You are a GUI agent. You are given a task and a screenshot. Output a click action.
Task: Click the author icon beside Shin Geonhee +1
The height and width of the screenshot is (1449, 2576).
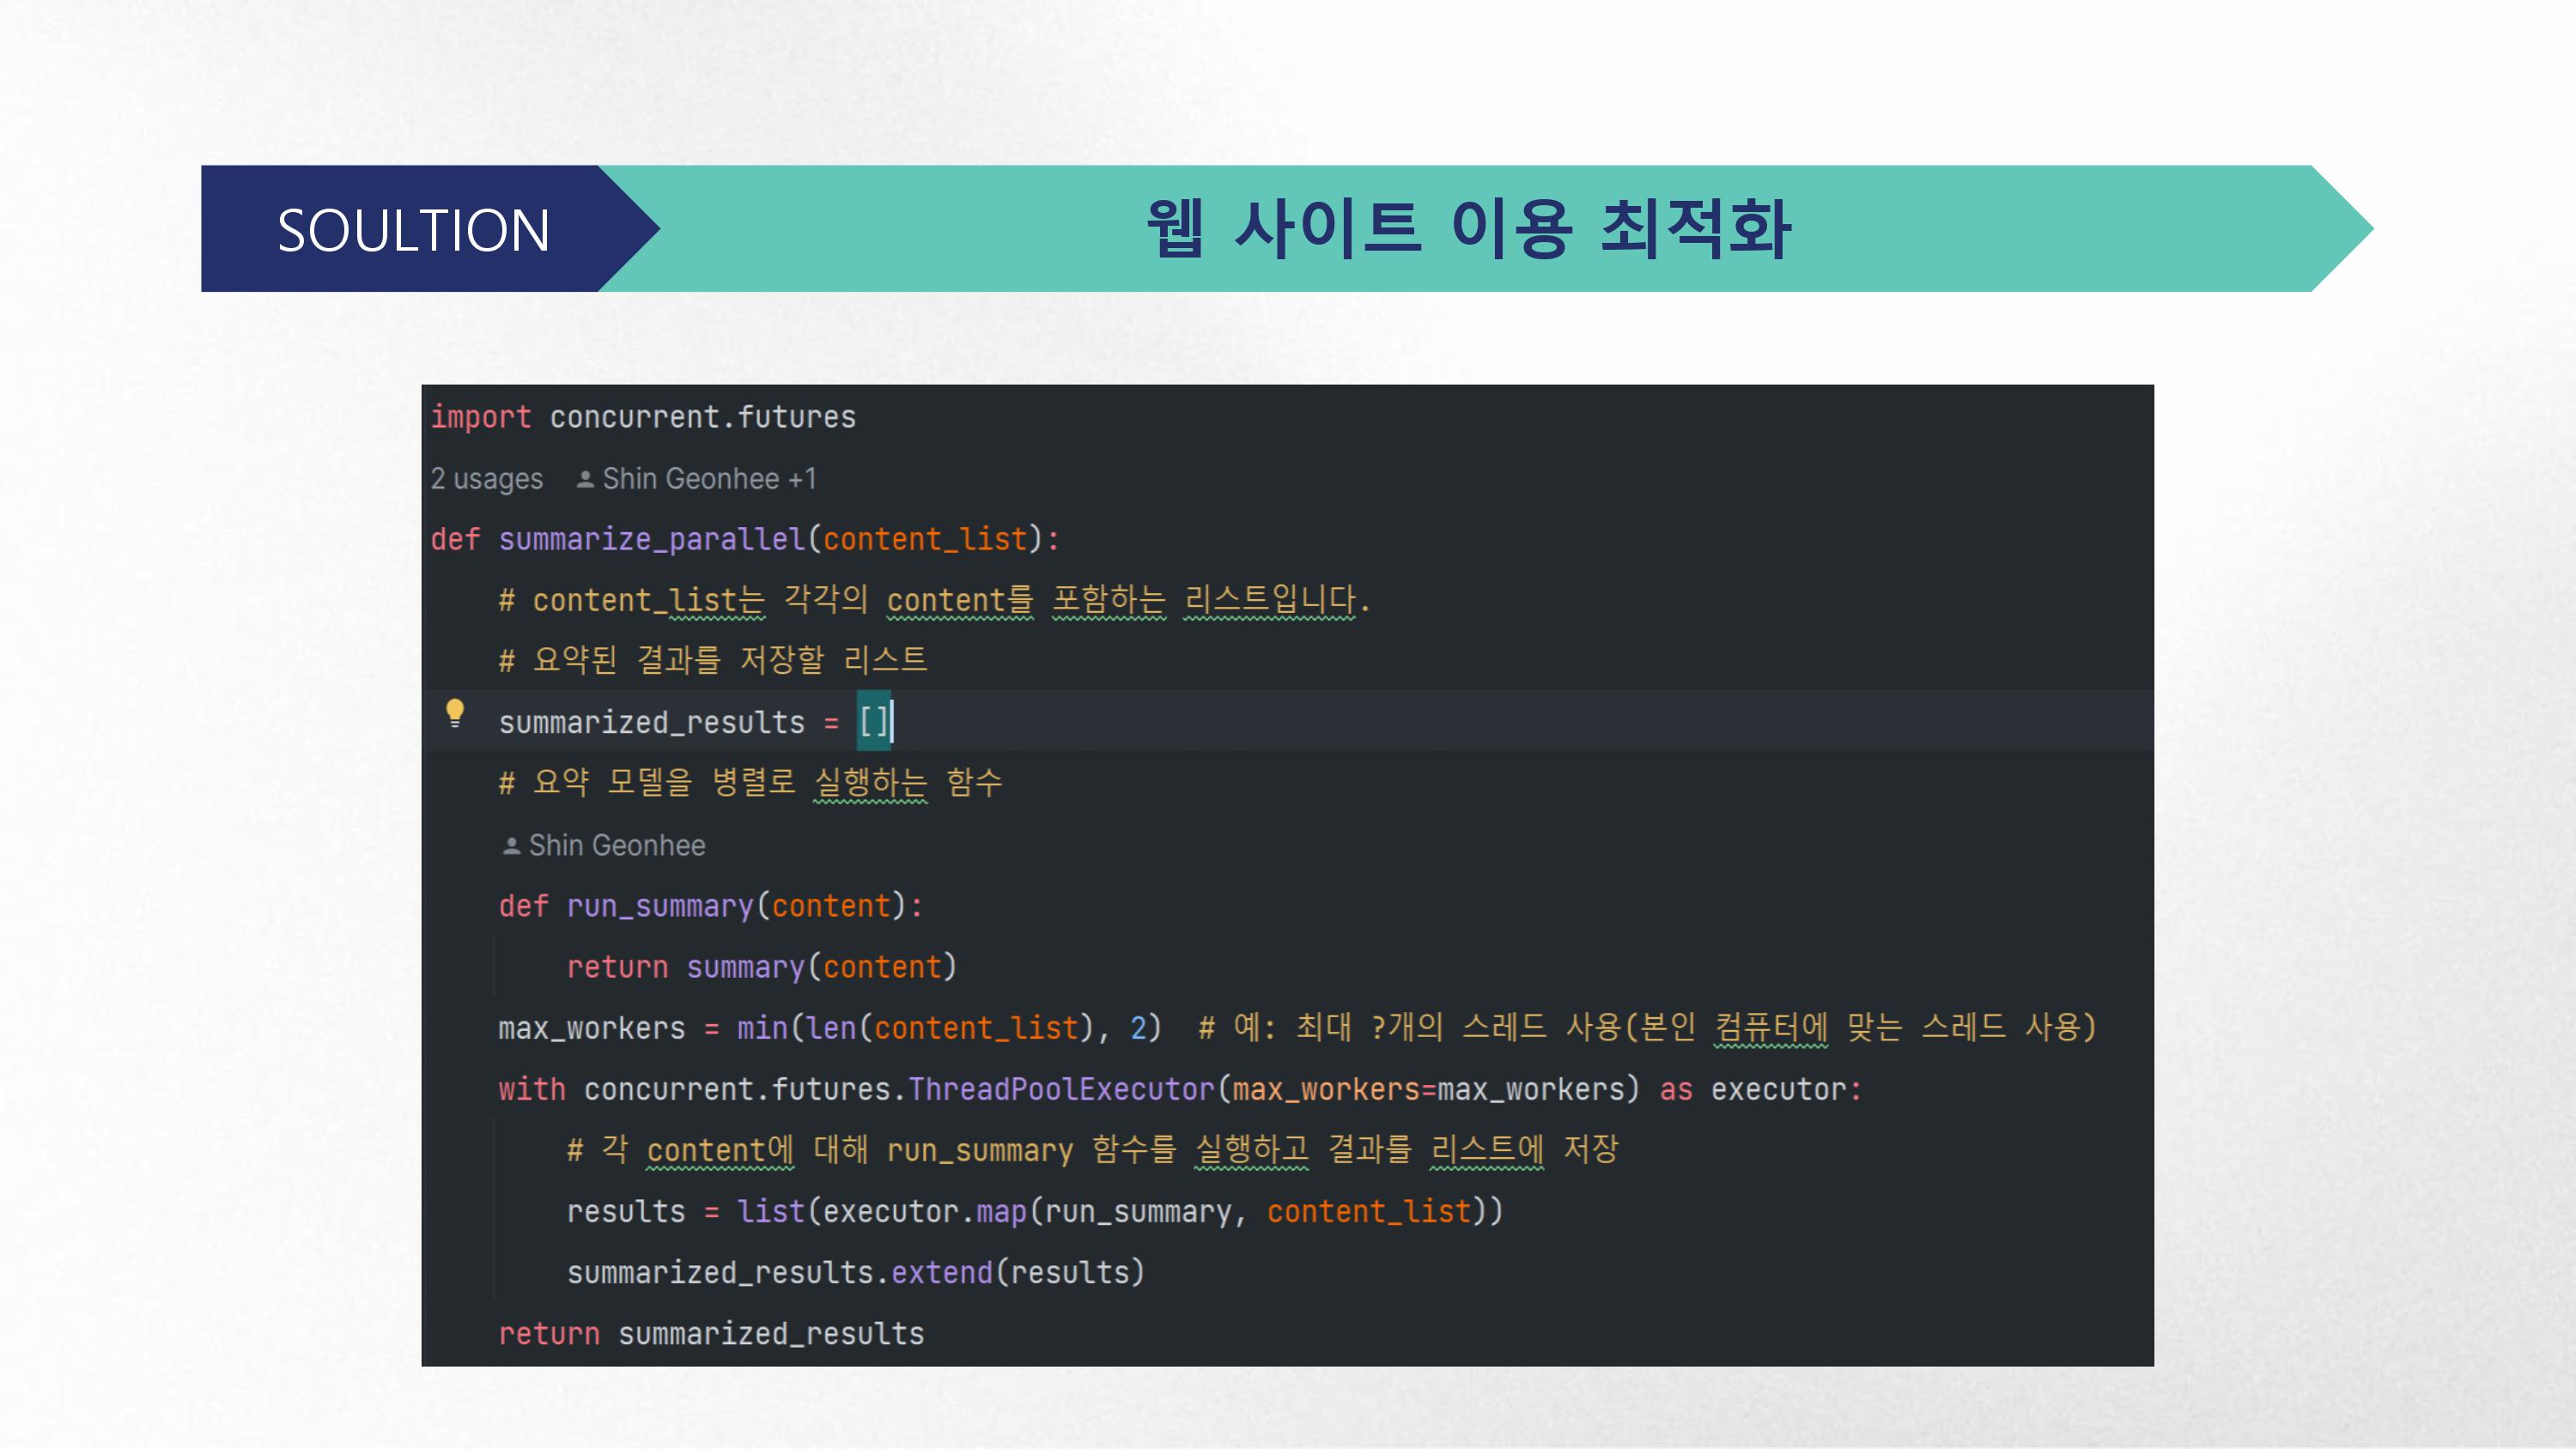[585, 480]
